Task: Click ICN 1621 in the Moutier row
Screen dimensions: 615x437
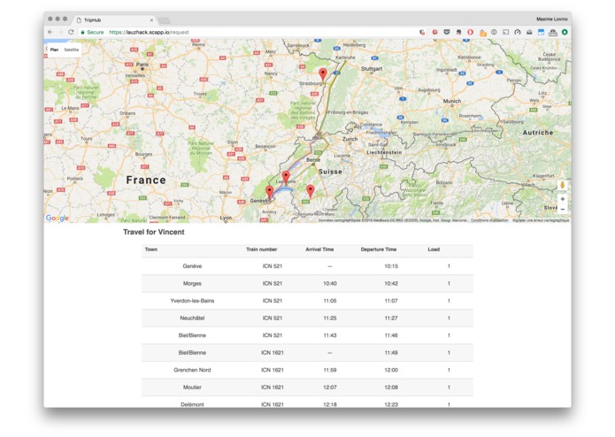Action: (x=273, y=387)
